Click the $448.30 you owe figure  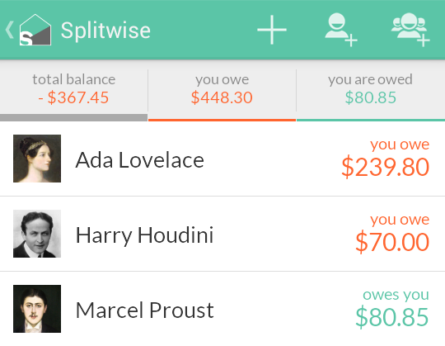coord(222,97)
